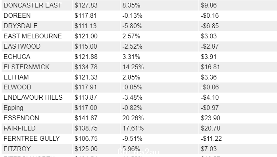Click ECHUCA price $121.88

86,57
